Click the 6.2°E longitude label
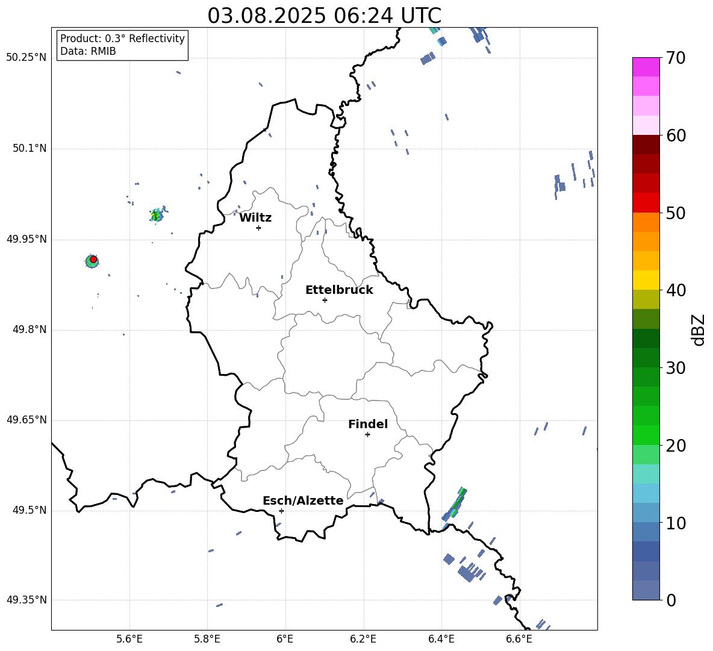Viewport: 713px width, 651px height. point(363,639)
